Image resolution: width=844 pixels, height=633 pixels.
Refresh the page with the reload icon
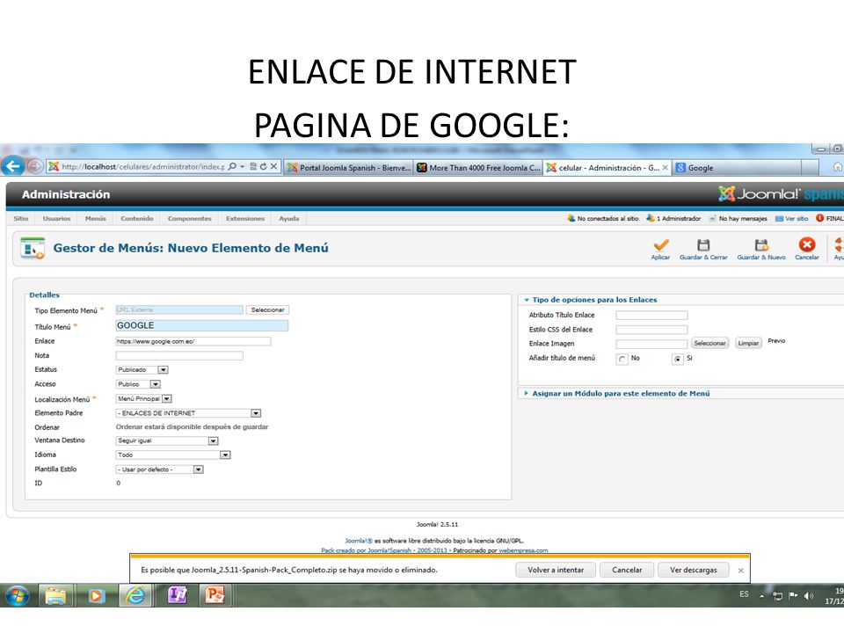(x=263, y=167)
